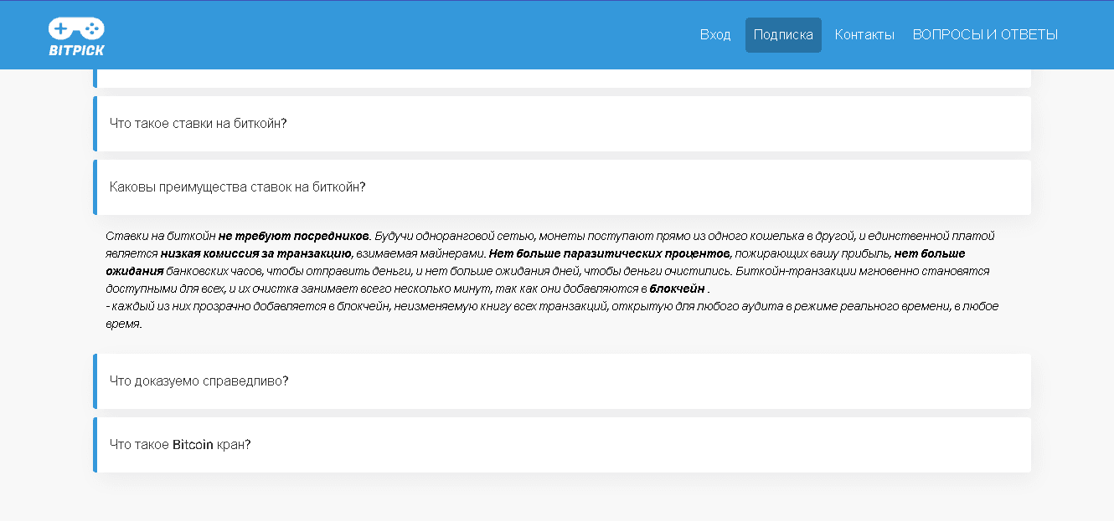Click bold text "ожидания" in the answer
The height and width of the screenshot is (521, 1114).
click(134, 271)
